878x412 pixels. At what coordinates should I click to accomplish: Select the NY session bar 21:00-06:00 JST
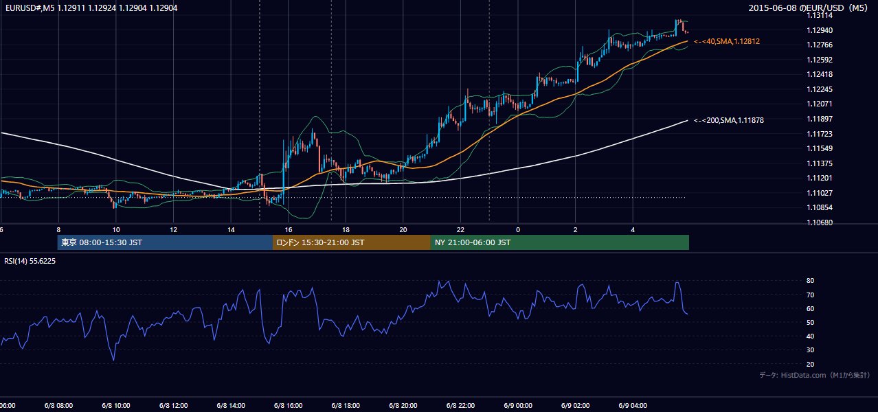point(560,242)
